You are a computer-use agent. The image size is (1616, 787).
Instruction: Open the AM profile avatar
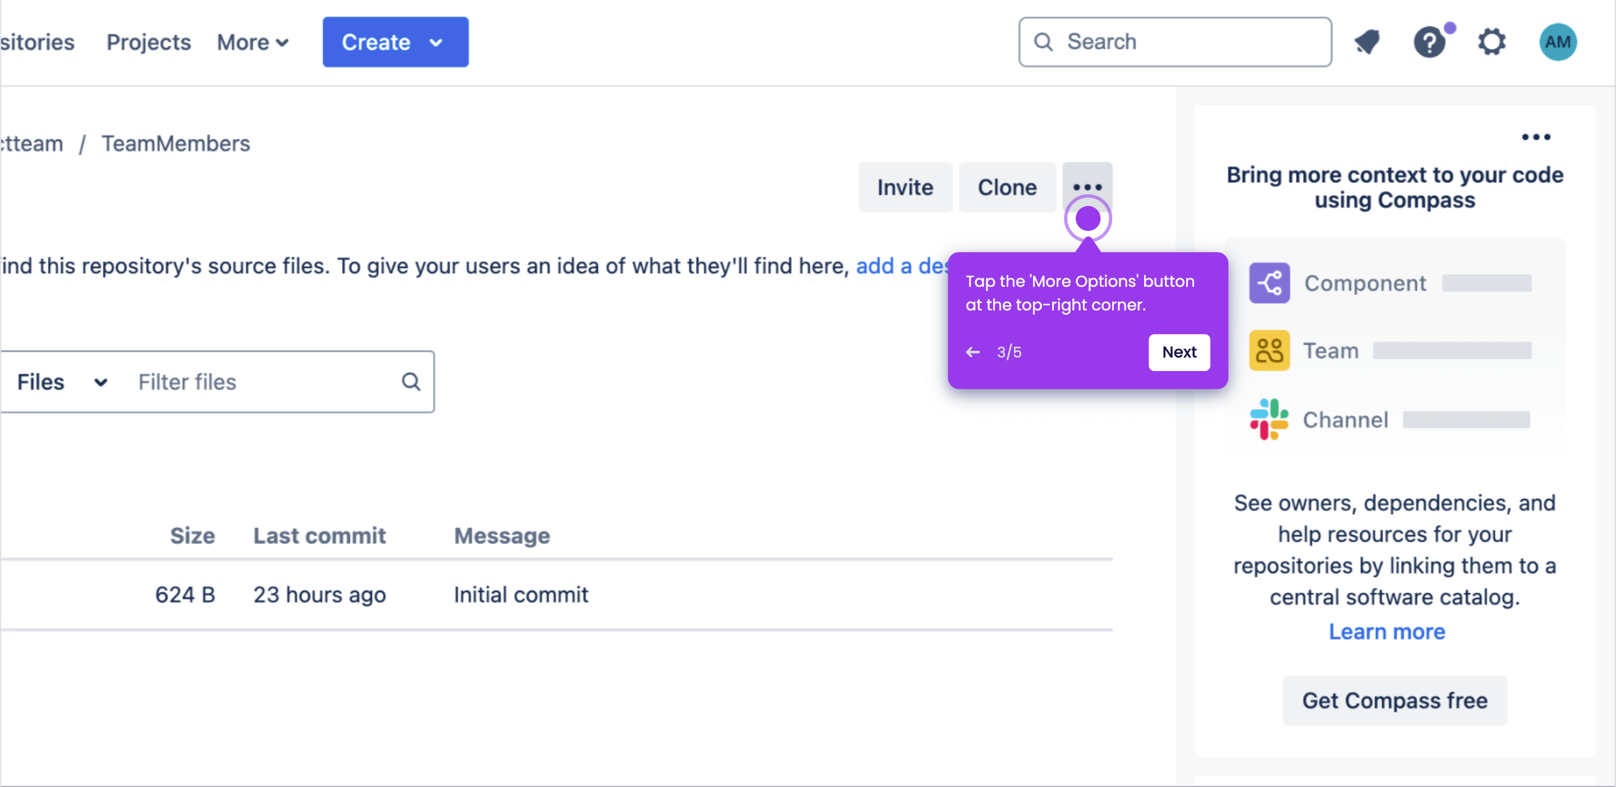[1557, 42]
